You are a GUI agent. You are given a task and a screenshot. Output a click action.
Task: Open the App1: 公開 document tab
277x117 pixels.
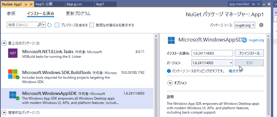(x=50, y=4)
